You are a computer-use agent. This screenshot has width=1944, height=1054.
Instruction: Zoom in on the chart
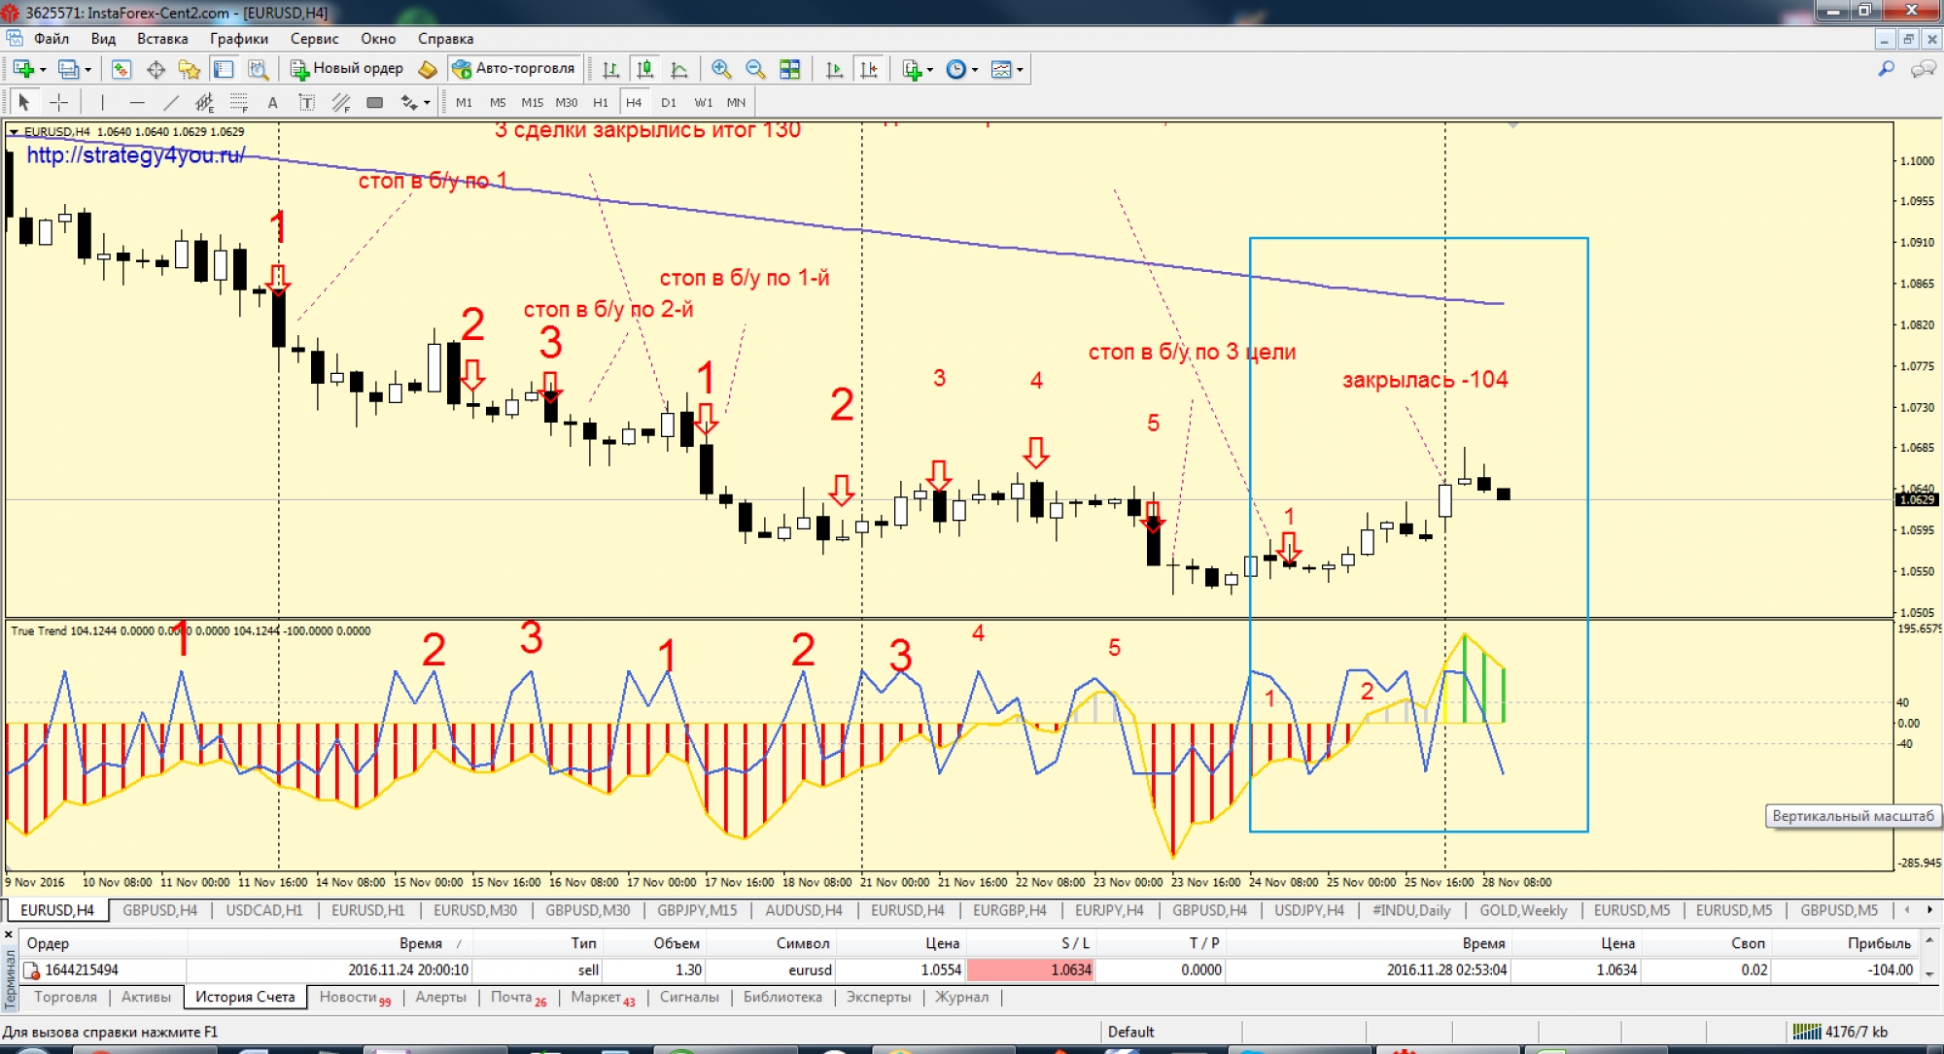point(720,69)
